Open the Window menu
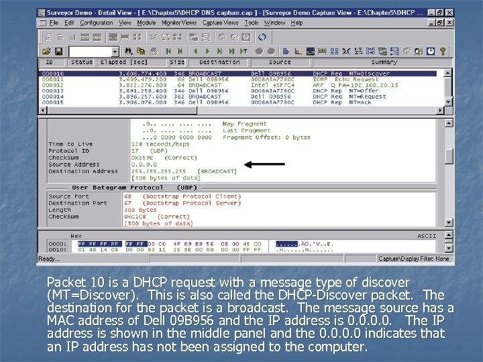 click(x=274, y=23)
